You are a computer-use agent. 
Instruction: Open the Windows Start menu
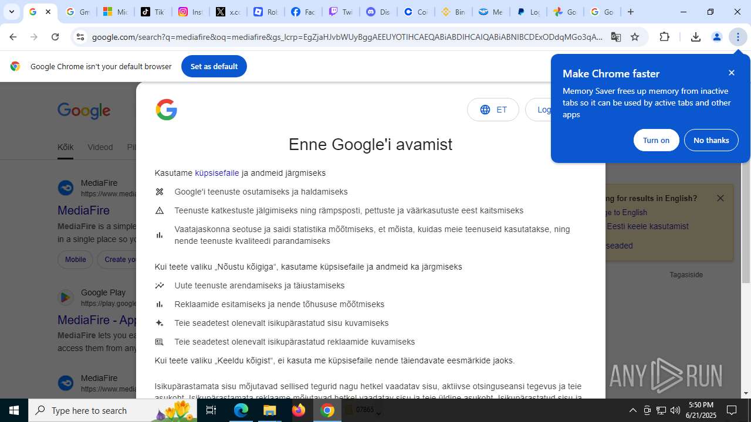pyautogui.click(x=14, y=410)
